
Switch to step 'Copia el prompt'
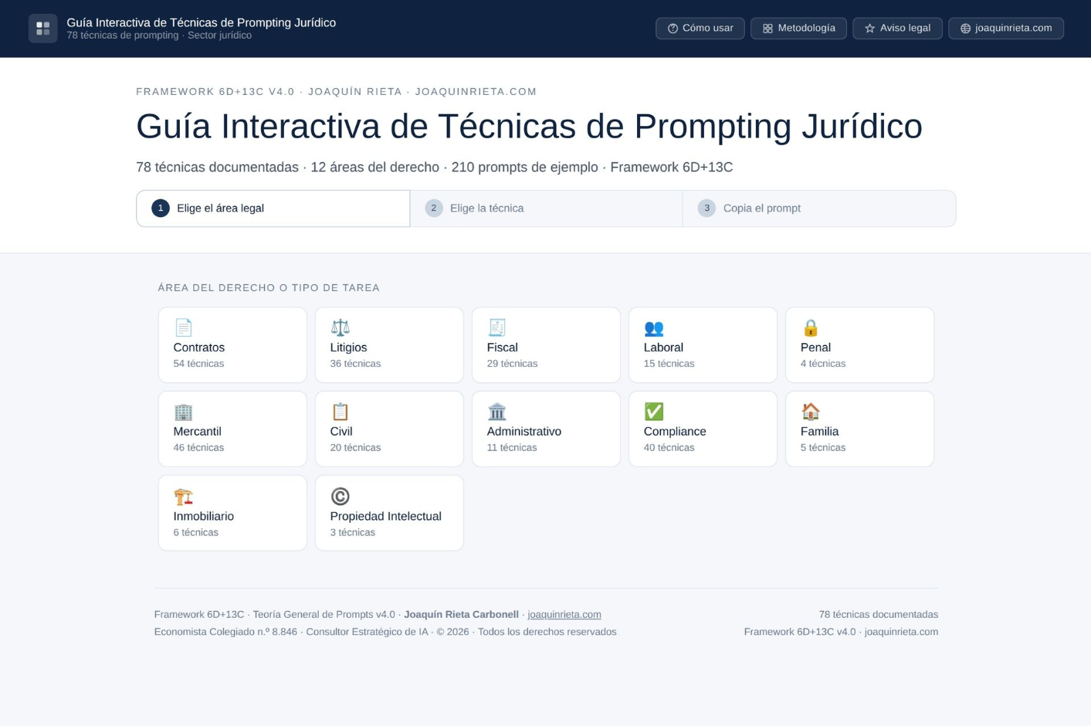point(818,208)
